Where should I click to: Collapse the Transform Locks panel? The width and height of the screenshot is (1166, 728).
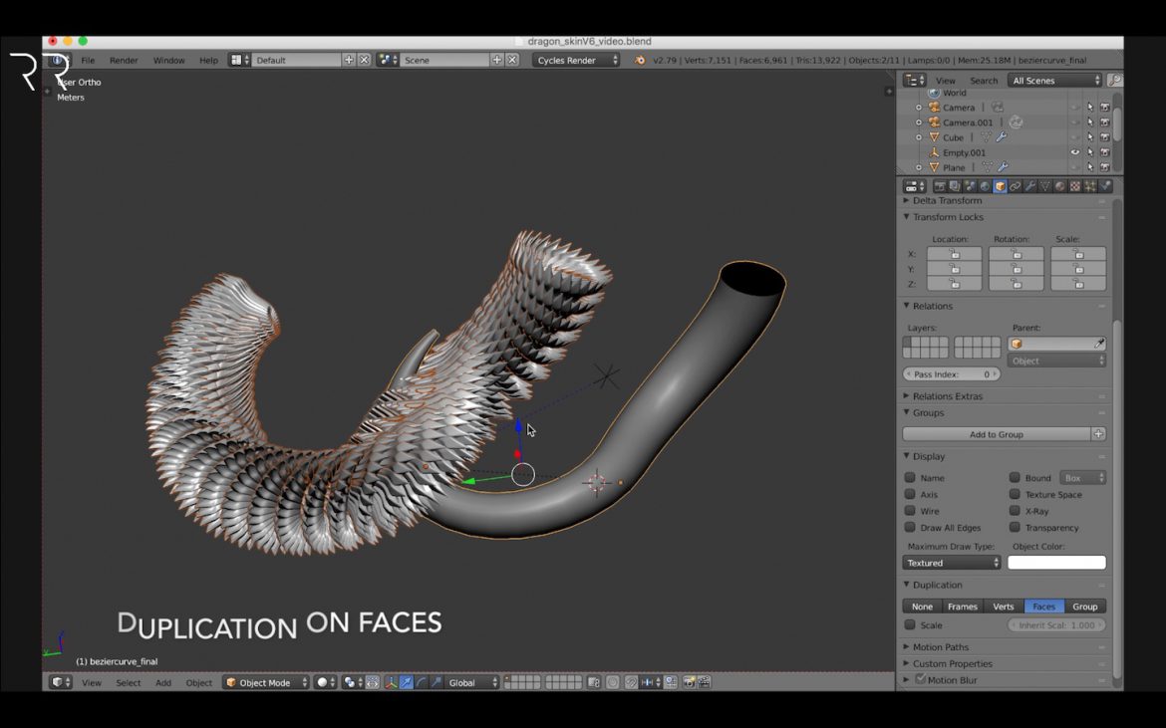coord(947,217)
